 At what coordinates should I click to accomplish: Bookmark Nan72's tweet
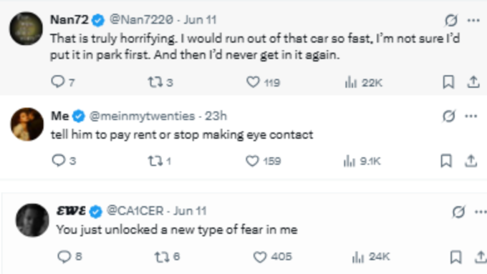pos(448,82)
